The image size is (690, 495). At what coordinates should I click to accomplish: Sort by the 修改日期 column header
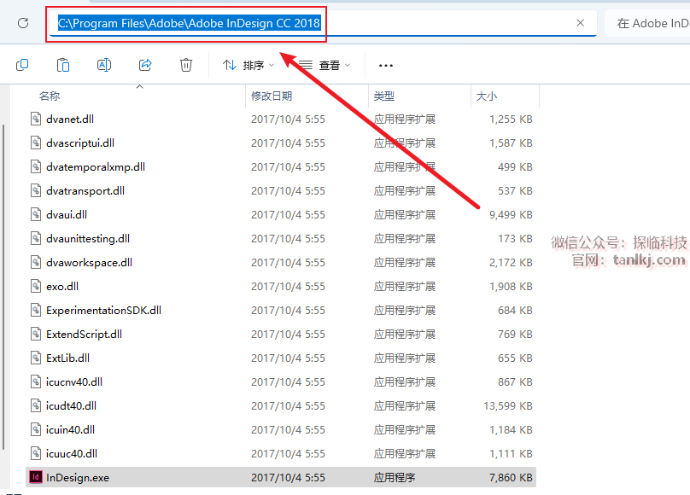coord(272,96)
